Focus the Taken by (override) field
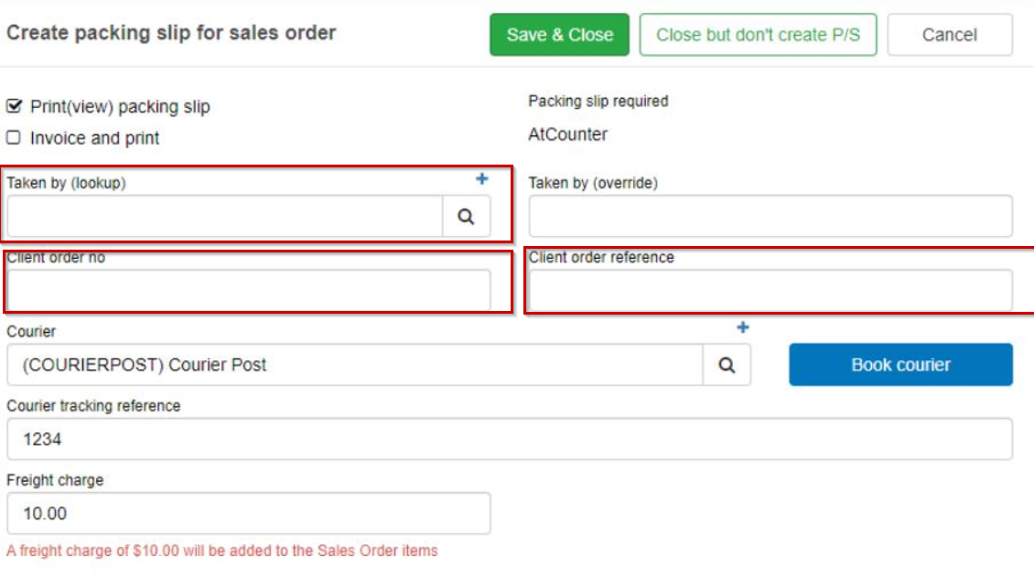Viewport: 1034px width, 588px height. [x=770, y=216]
